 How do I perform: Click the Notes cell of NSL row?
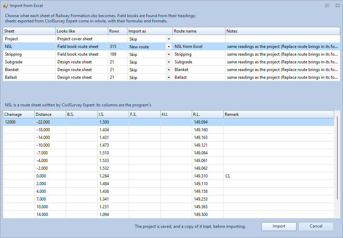point(282,47)
